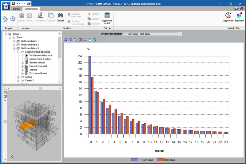Click the 3D cube view icon
246x164 pixels.
pyautogui.click(x=5, y=97)
